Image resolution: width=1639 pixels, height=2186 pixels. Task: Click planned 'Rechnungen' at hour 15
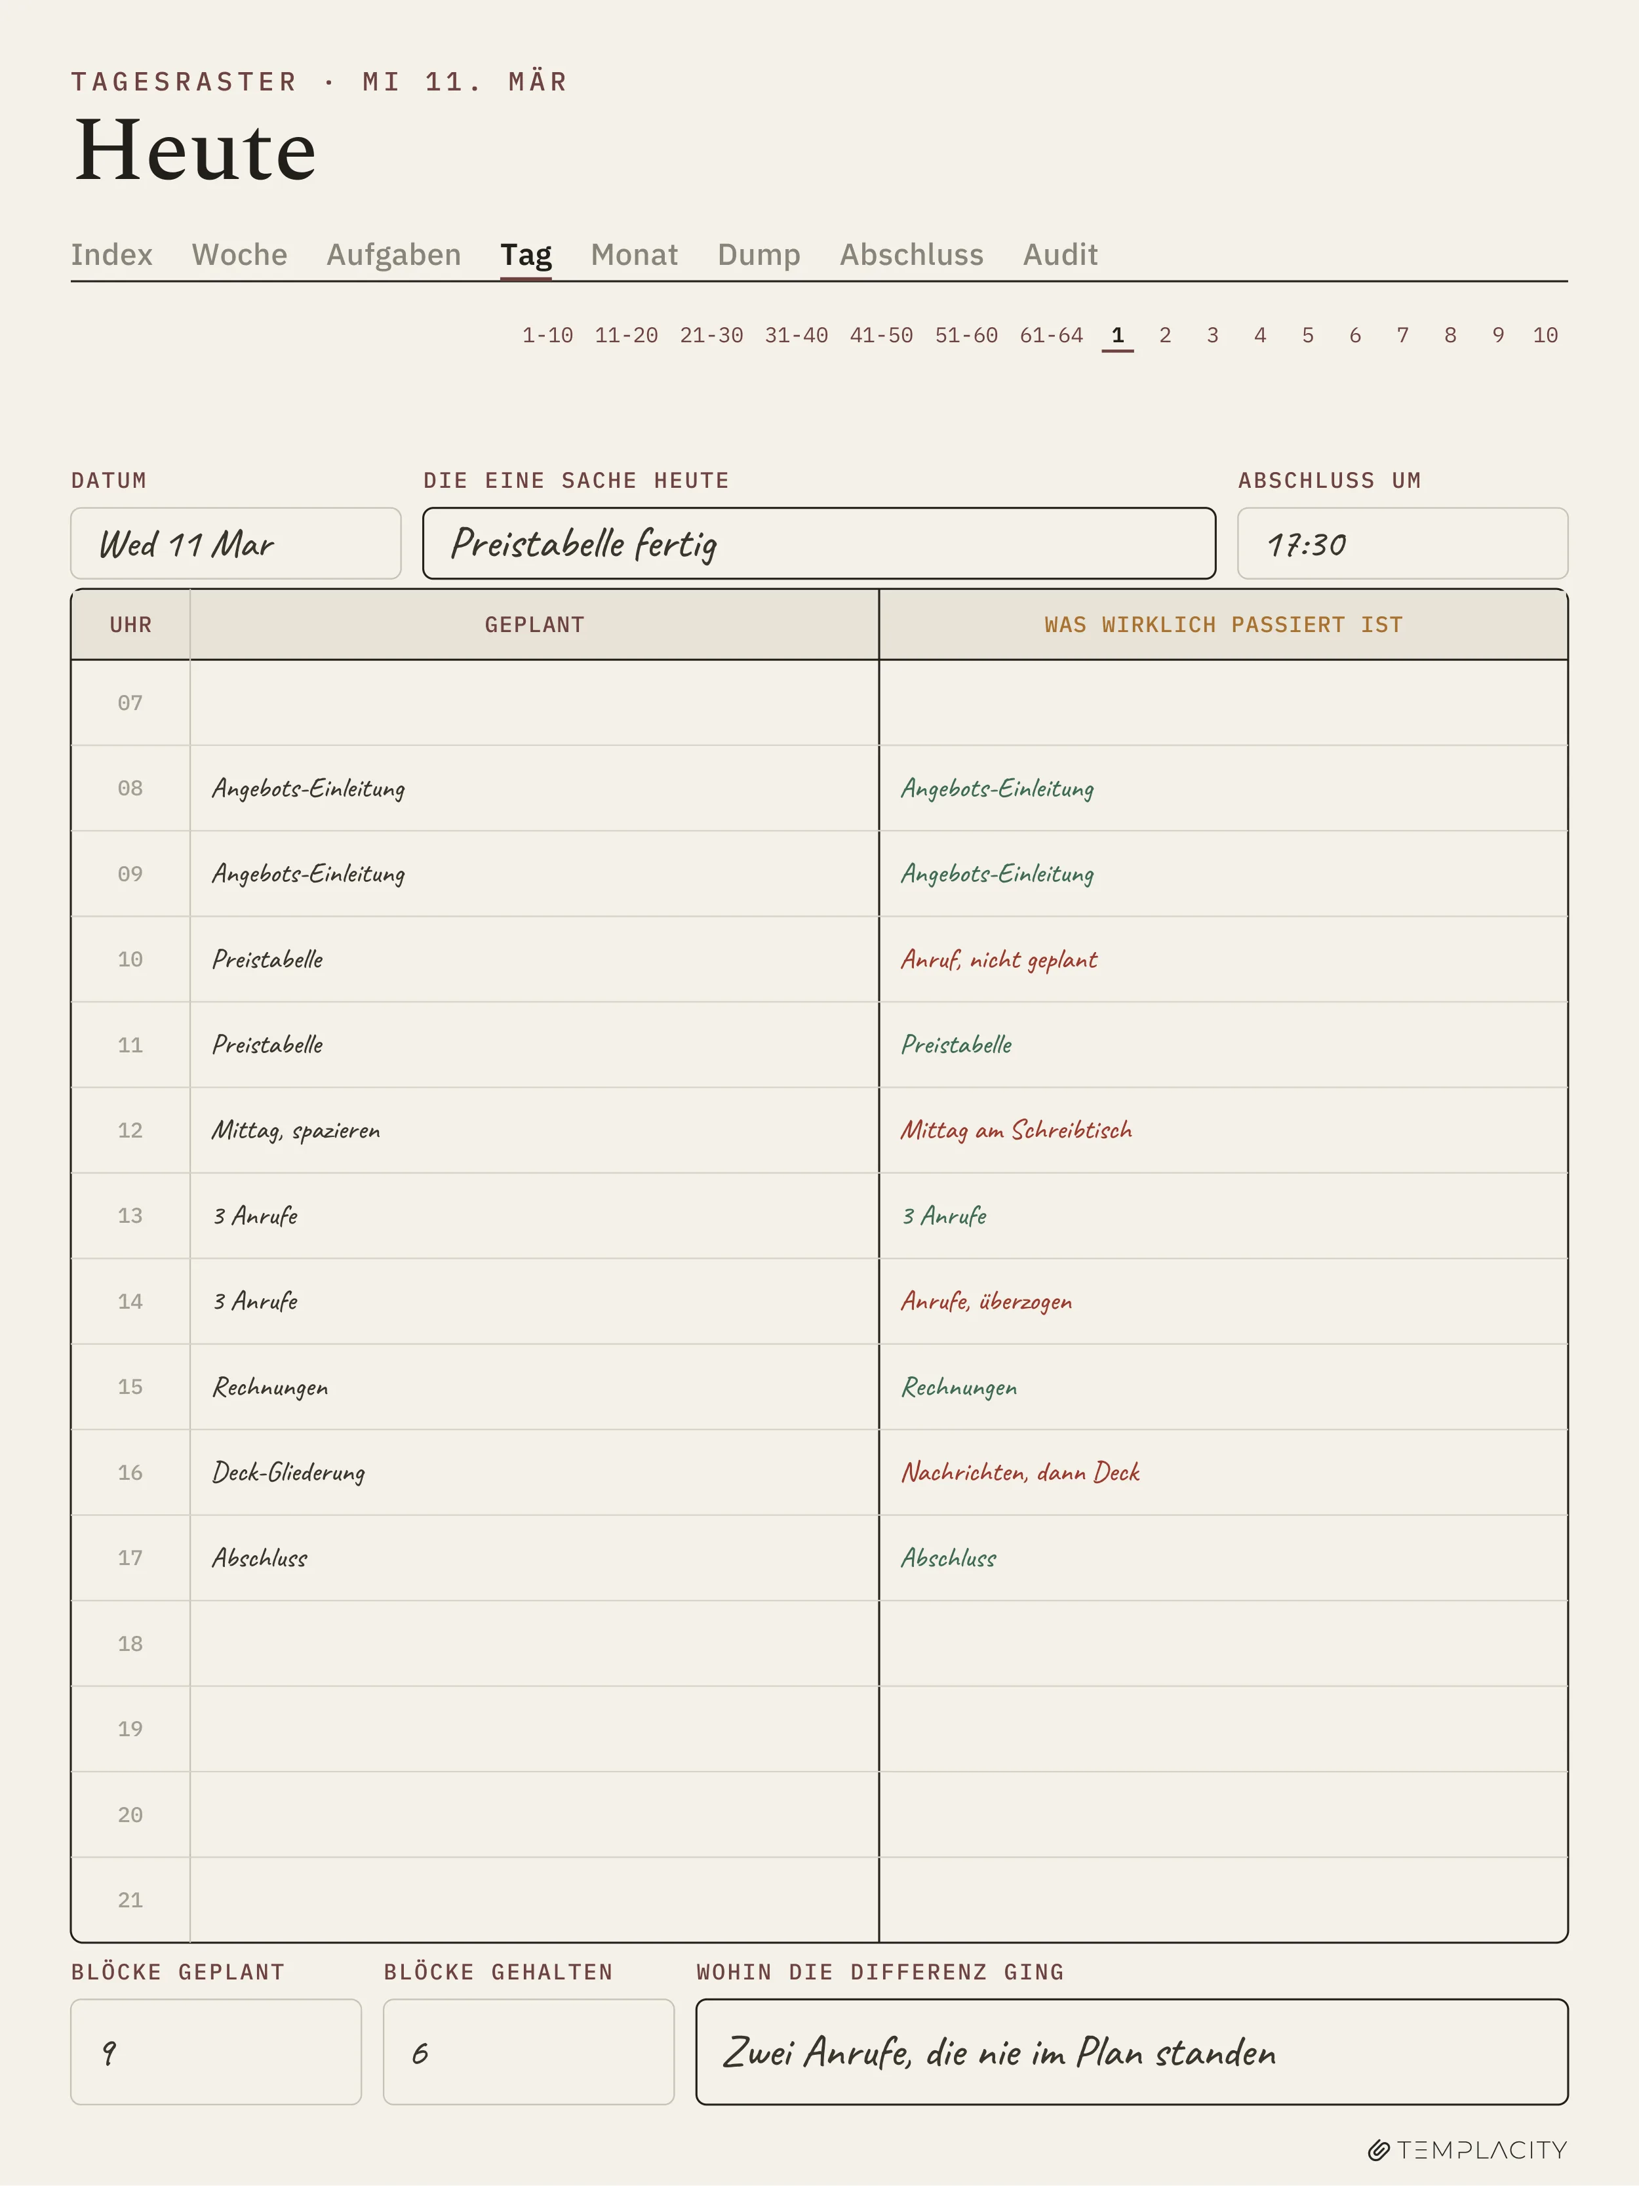tap(269, 1387)
